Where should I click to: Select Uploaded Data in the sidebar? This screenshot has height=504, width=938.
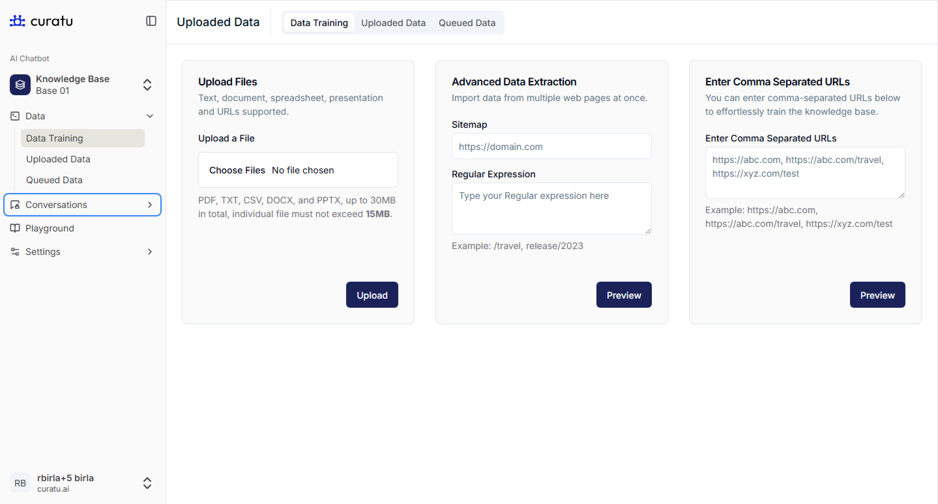click(x=58, y=159)
